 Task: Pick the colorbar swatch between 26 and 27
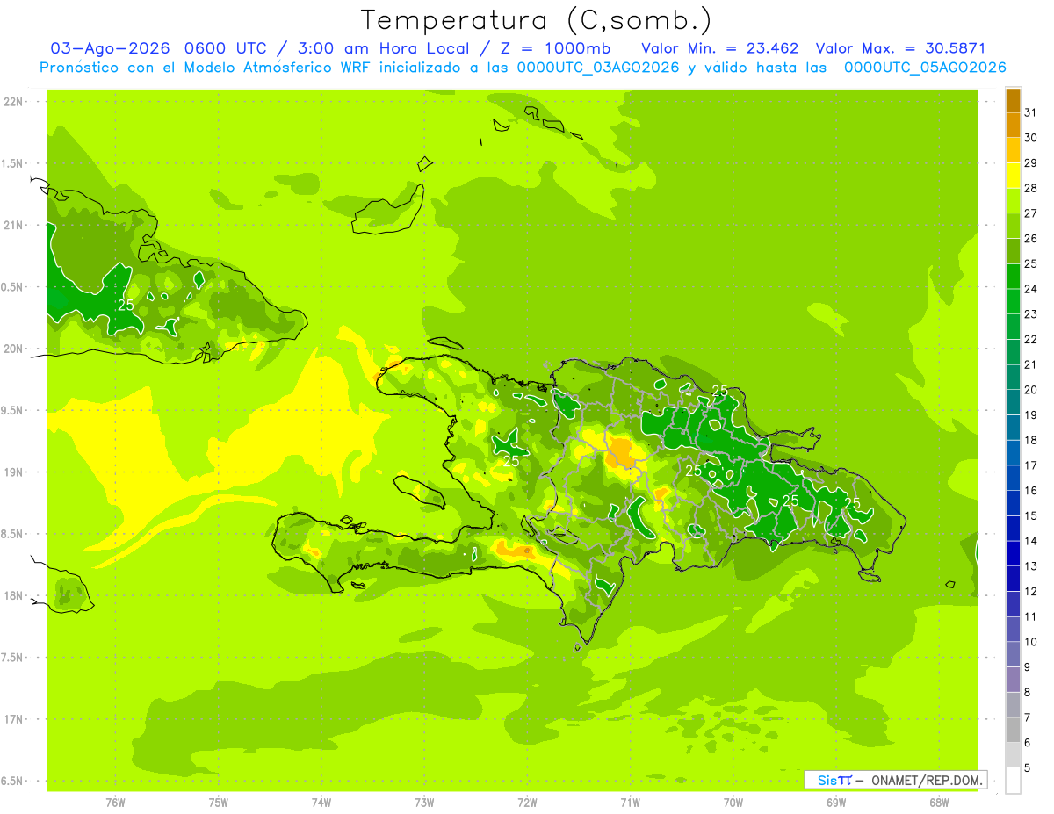[x=1013, y=226]
